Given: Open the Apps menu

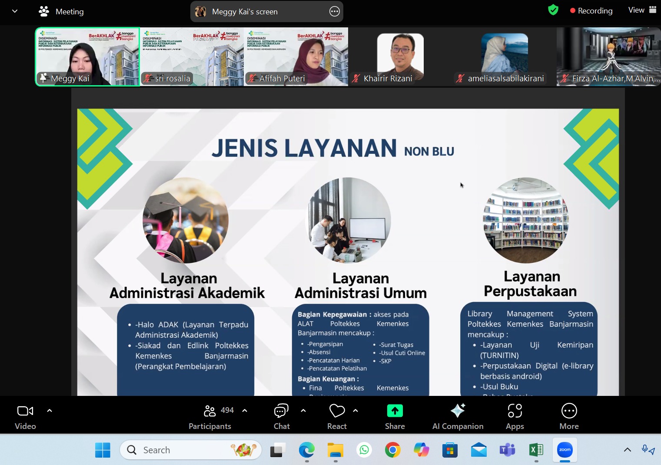Looking at the screenshot, I should [x=515, y=416].
